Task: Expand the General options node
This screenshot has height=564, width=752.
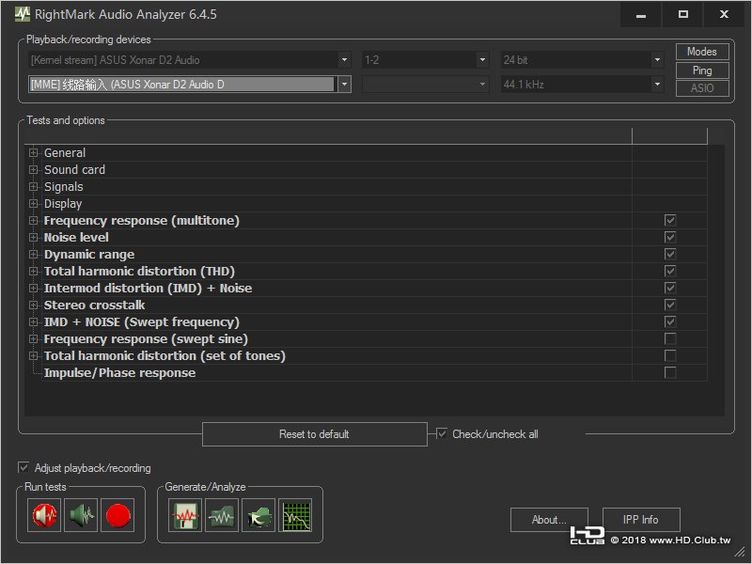Action: [x=33, y=152]
